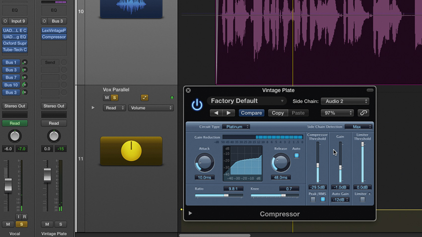This screenshot has height=237, width=422.
Task: Enable the Limiter checkbox
Action: (x=362, y=199)
